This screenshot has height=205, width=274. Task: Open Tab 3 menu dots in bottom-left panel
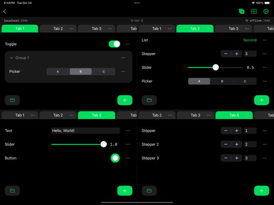pyautogui.click(x=110, y=115)
